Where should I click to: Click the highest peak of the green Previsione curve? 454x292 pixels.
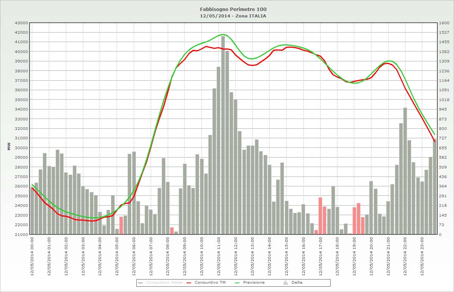click(223, 34)
